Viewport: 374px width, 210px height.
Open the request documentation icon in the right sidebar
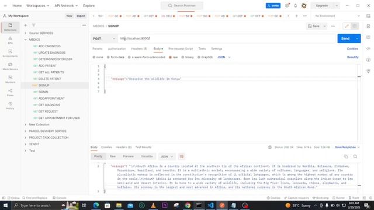pos(368,26)
